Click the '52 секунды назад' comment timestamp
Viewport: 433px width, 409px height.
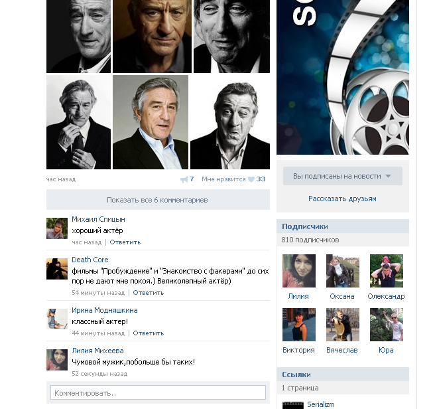pyautogui.click(x=99, y=374)
